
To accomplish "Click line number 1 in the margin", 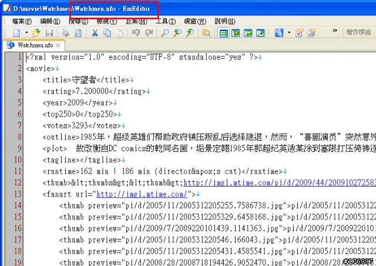I will coord(19,57).
